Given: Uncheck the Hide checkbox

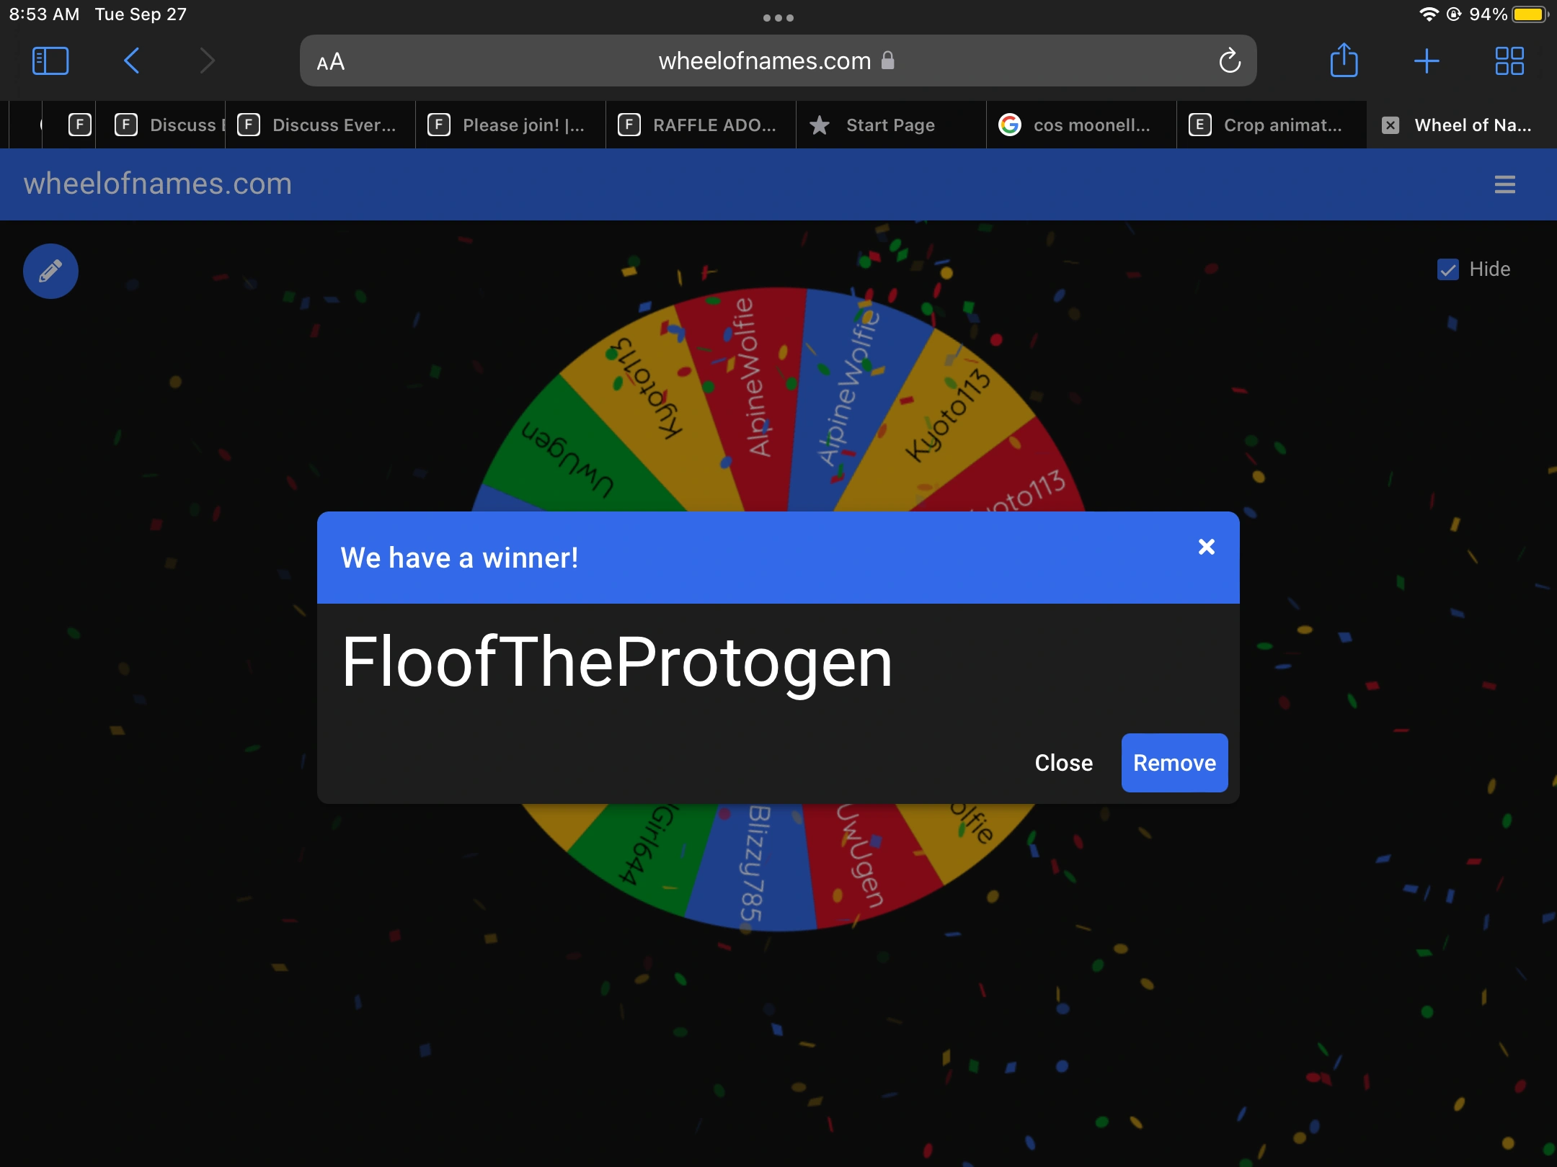Looking at the screenshot, I should click(x=1447, y=269).
